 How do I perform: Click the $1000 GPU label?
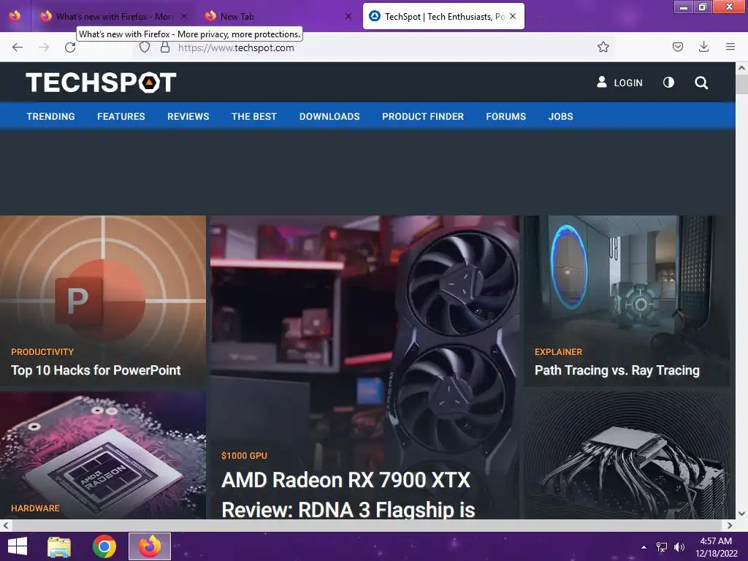point(244,456)
